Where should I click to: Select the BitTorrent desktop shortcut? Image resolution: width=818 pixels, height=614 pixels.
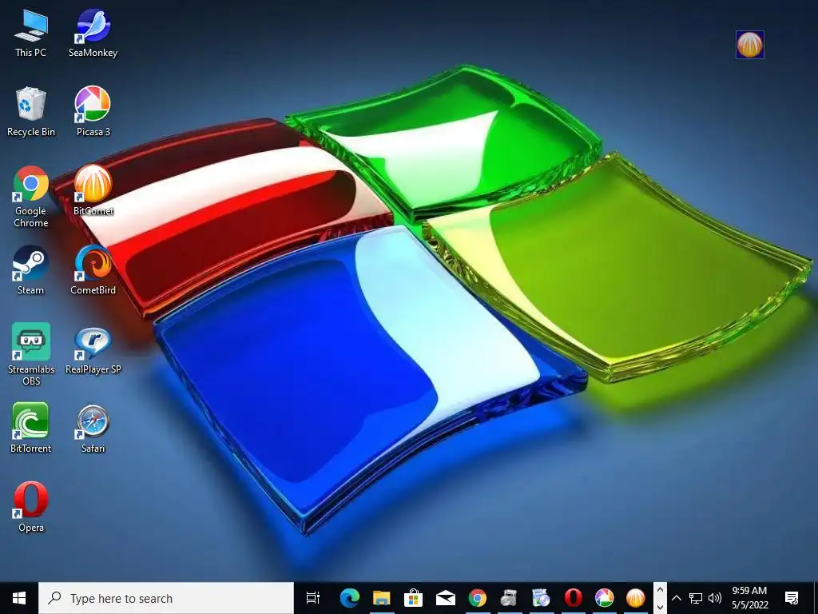click(x=31, y=429)
